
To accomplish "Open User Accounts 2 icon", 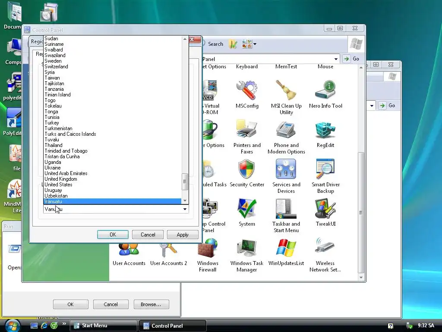I will tap(168, 254).
